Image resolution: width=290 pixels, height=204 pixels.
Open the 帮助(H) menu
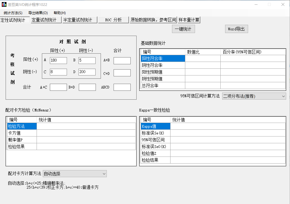pos(60,13)
